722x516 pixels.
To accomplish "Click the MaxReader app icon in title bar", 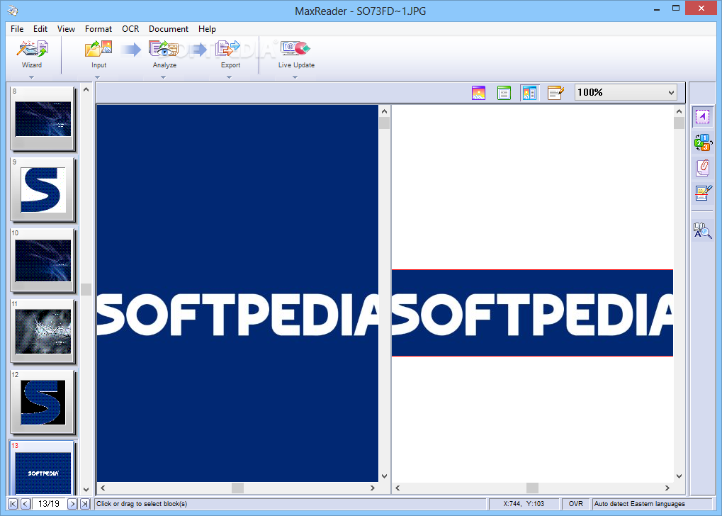I will point(13,10).
